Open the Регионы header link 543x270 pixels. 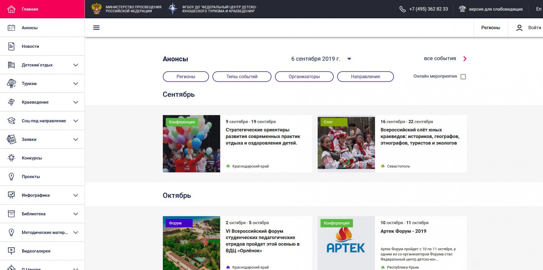[x=491, y=28]
